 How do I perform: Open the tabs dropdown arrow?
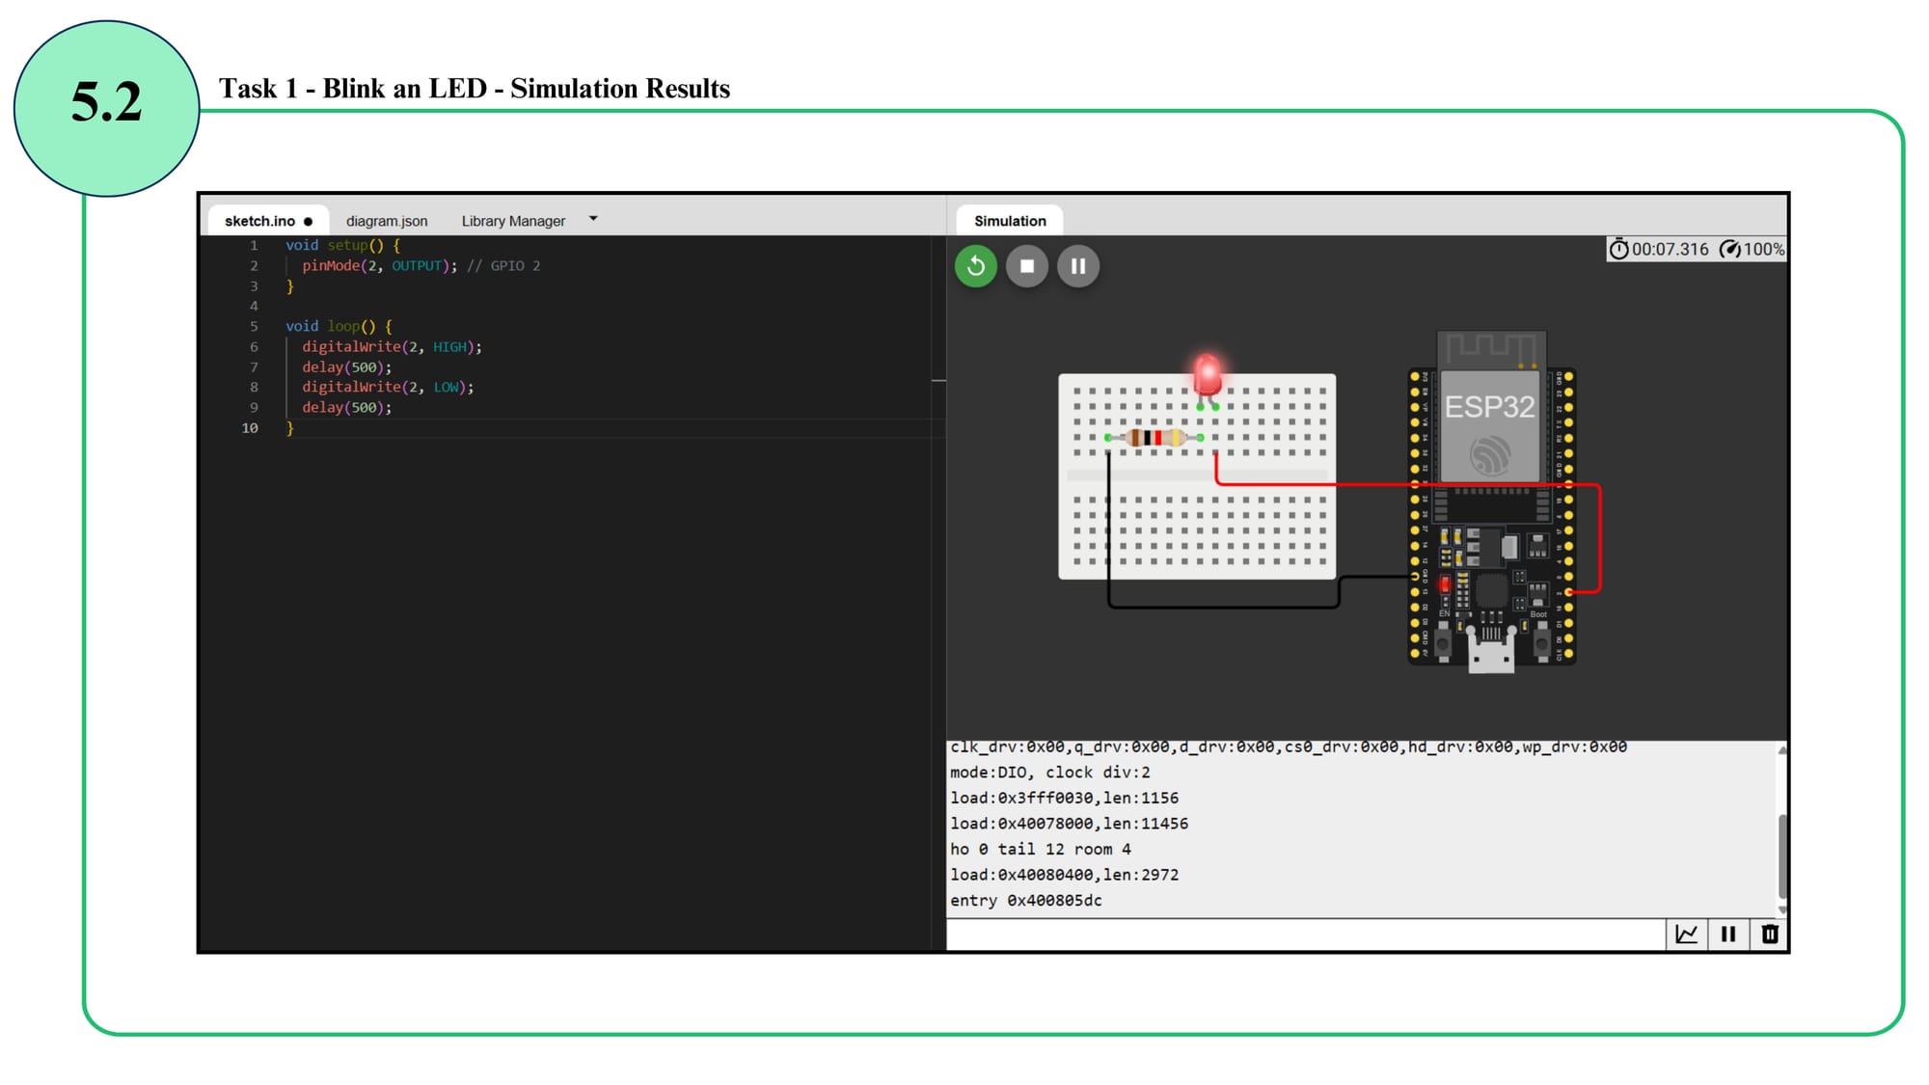pyautogui.click(x=593, y=219)
